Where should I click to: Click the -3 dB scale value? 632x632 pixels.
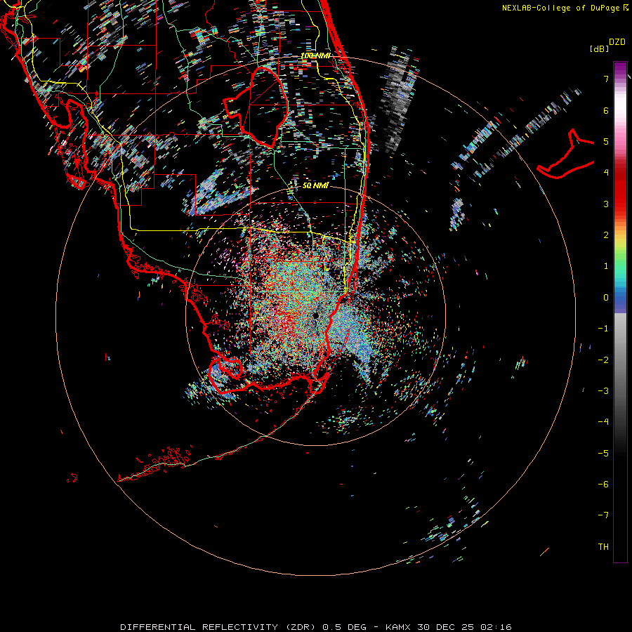[603, 390]
